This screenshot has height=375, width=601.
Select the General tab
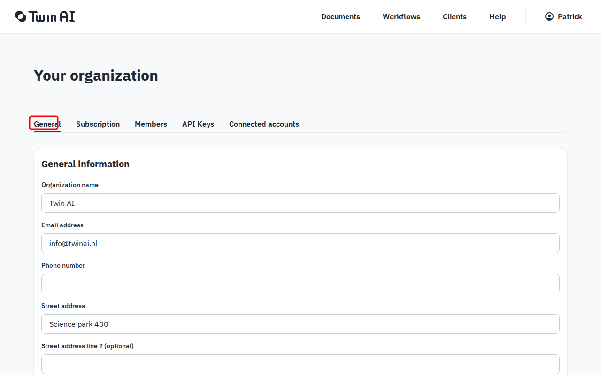45,124
